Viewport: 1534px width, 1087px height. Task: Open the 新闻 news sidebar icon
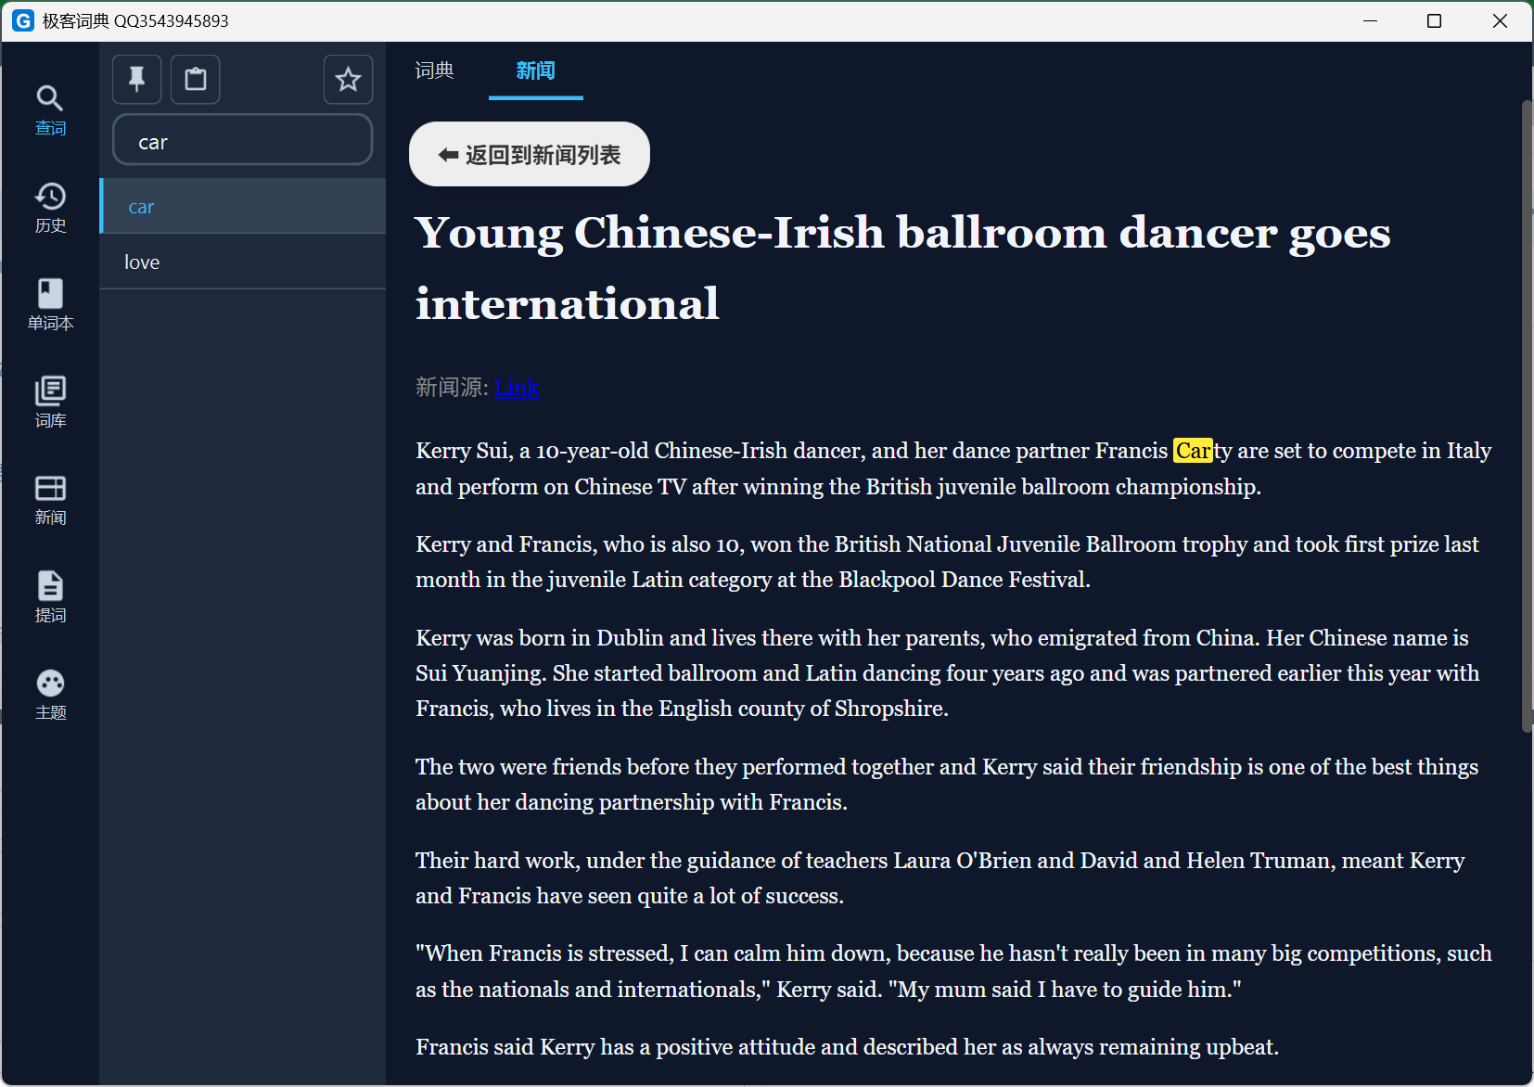pyautogui.click(x=50, y=499)
